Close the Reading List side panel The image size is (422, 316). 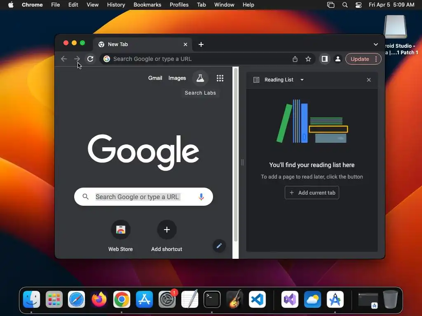tap(369, 80)
